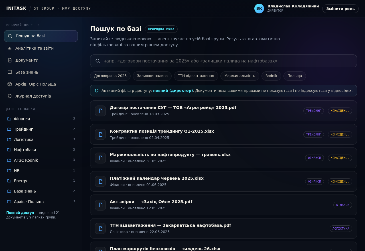
Task: Click the folder icon next to Energy
Action: 9,181
